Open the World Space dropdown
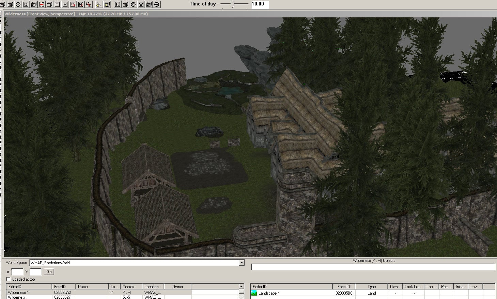Viewport: 497px width, 299px height. pyautogui.click(x=242, y=263)
